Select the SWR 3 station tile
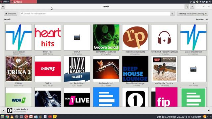Viewport: 212px width, 119px height. point(48,69)
